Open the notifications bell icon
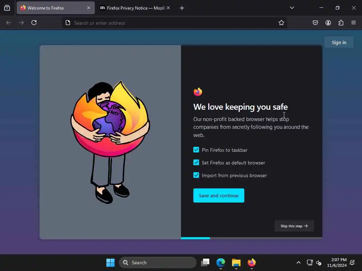Viewport: 362px width, 271px height. tap(352, 263)
